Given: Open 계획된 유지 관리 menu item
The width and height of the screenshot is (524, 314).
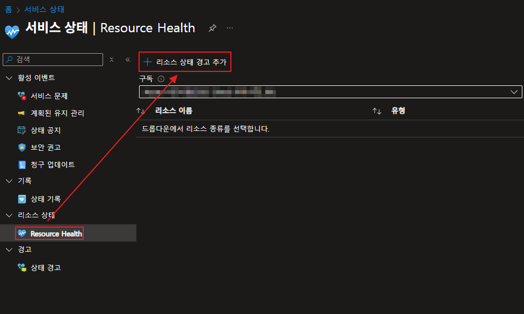Looking at the screenshot, I should [x=57, y=113].
